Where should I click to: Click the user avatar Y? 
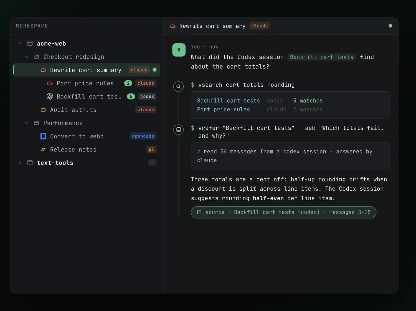pyautogui.click(x=179, y=50)
